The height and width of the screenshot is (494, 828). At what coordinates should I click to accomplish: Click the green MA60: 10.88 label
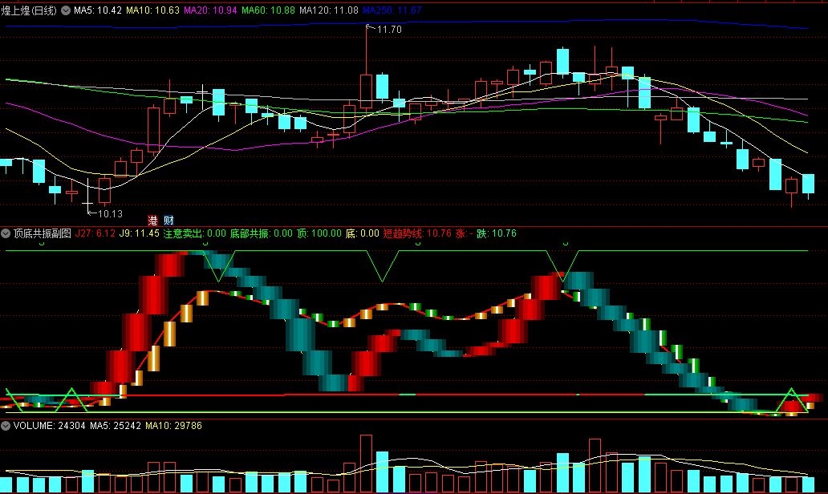tap(268, 10)
